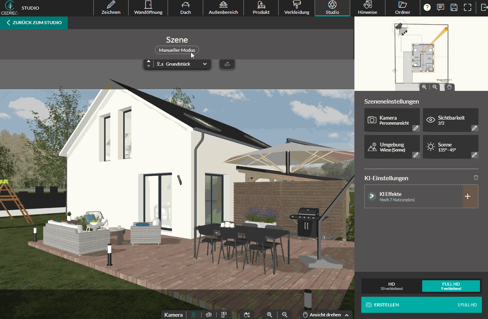Click the level up arrow beside Grundstück

point(149,61)
